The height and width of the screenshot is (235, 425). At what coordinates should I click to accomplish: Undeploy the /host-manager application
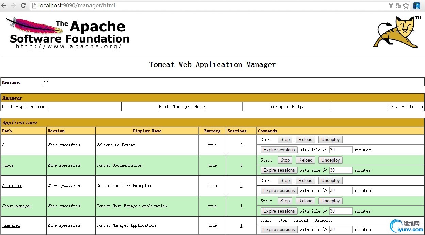click(330, 201)
